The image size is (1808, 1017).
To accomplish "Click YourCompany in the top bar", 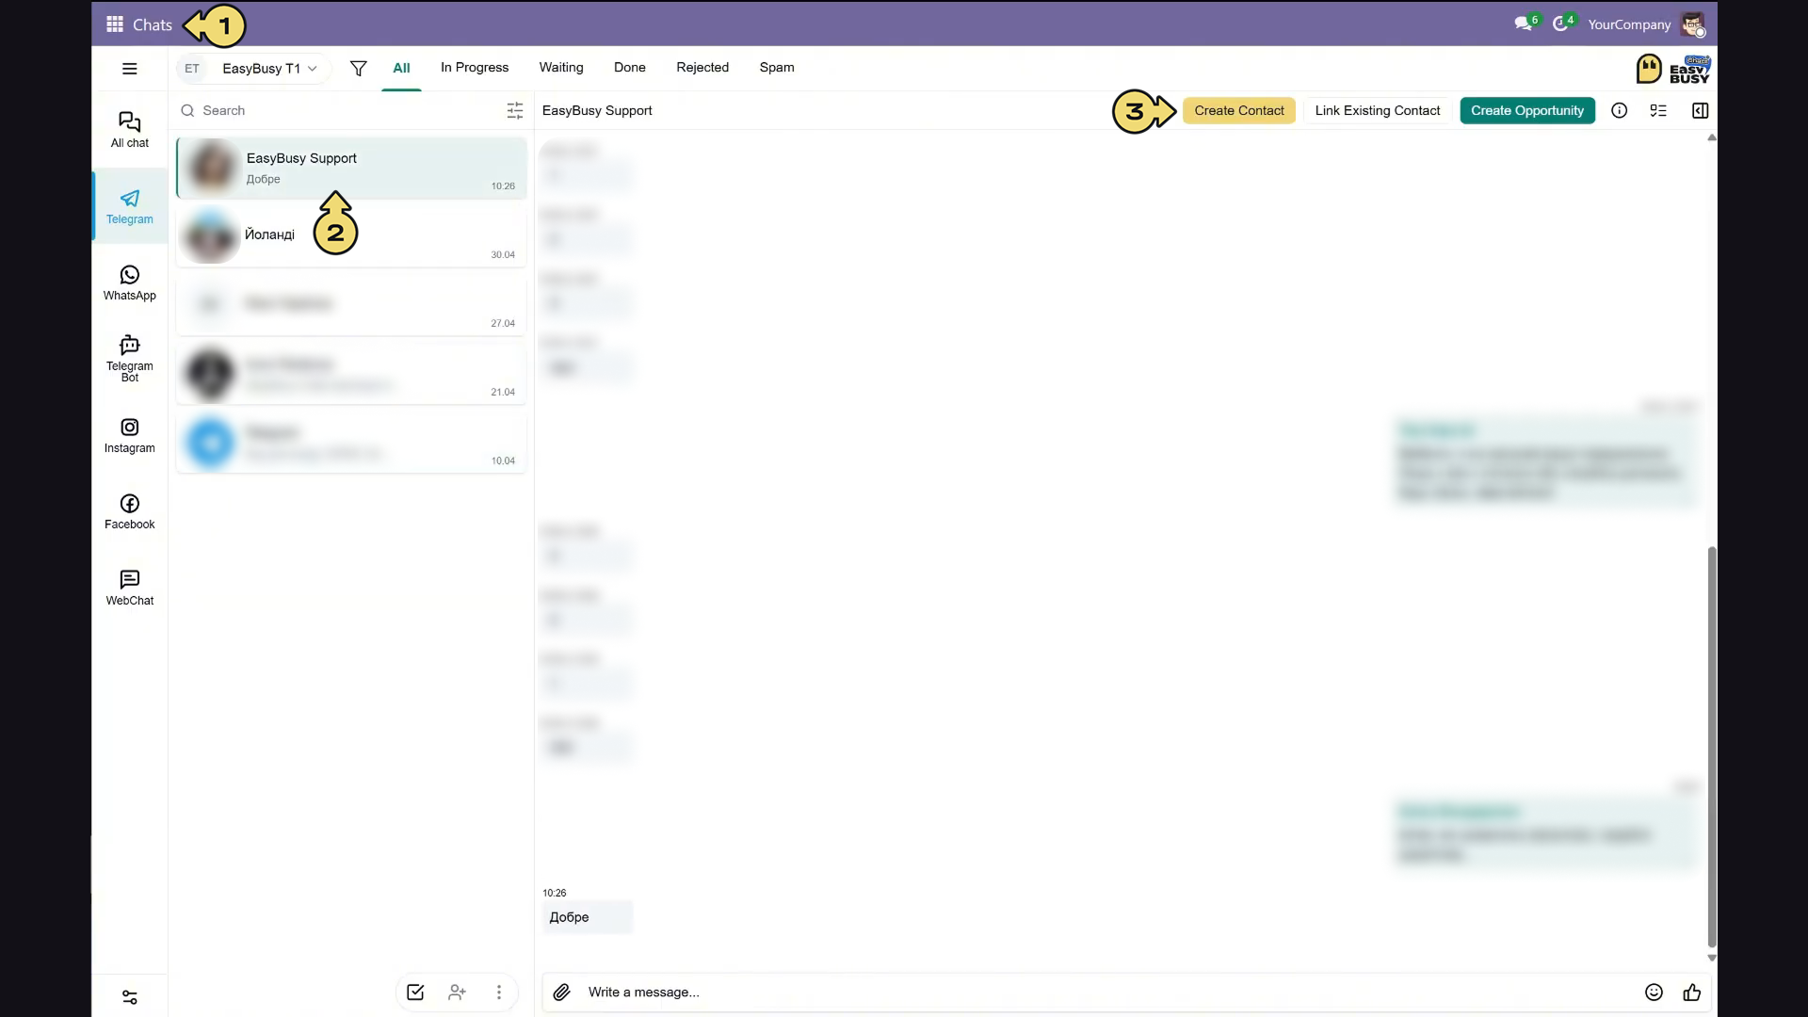I will [x=1629, y=24].
